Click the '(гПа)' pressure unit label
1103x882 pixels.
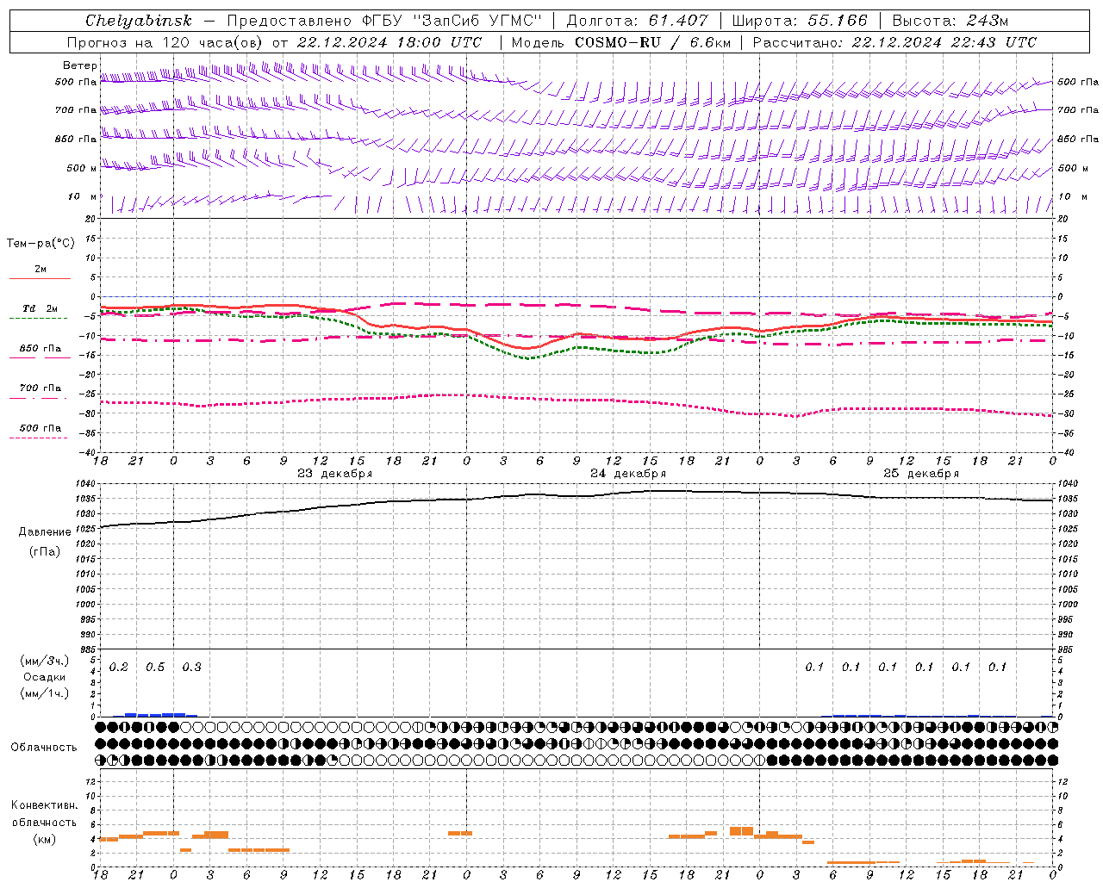(x=45, y=552)
